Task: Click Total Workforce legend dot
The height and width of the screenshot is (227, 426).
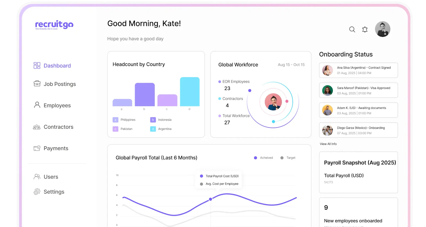Action: [x=220, y=116]
